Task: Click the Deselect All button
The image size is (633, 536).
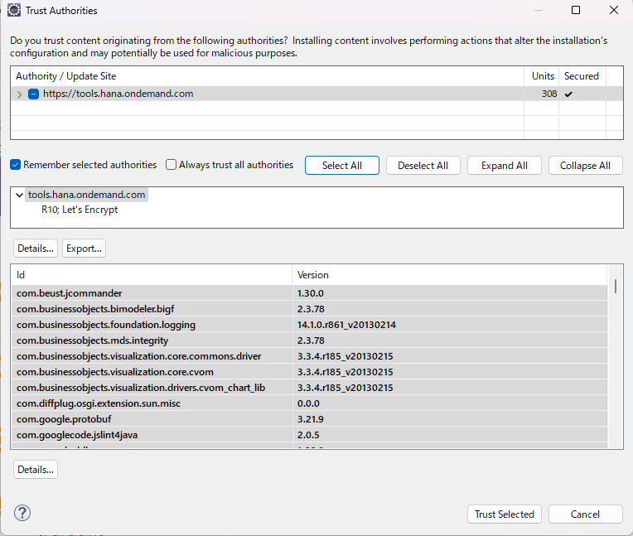Action: 423,166
